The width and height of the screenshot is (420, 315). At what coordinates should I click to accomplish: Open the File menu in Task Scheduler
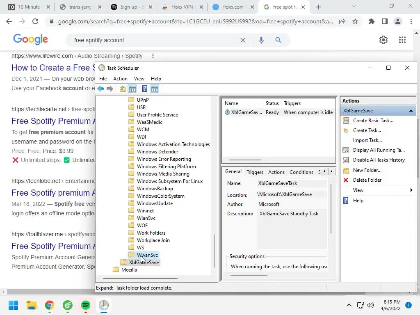[103, 79]
